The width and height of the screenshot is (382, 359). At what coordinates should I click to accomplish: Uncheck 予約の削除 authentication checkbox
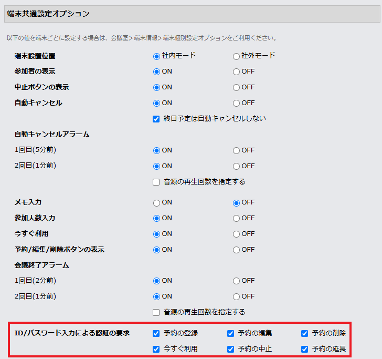pyautogui.click(x=304, y=333)
